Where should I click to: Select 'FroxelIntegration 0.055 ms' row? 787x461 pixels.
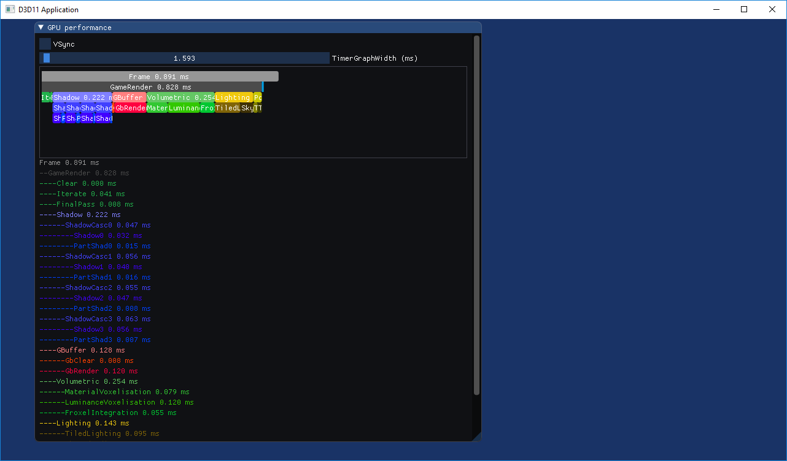click(108, 413)
